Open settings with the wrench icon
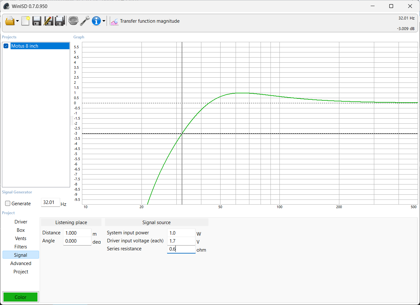This screenshot has width=420, height=305. 85,21
